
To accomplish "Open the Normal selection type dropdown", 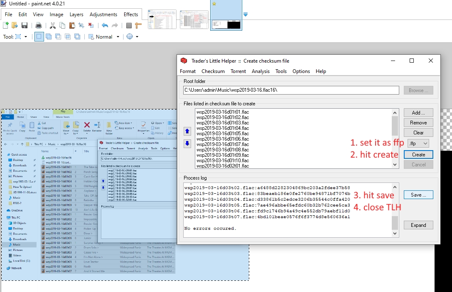I will click(118, 37).
